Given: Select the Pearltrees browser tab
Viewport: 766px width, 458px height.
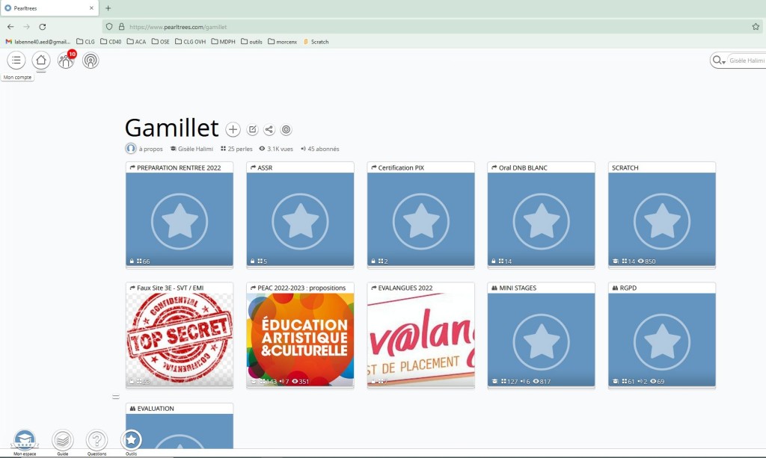Looking at the screenshot, I should coord(49,8).
